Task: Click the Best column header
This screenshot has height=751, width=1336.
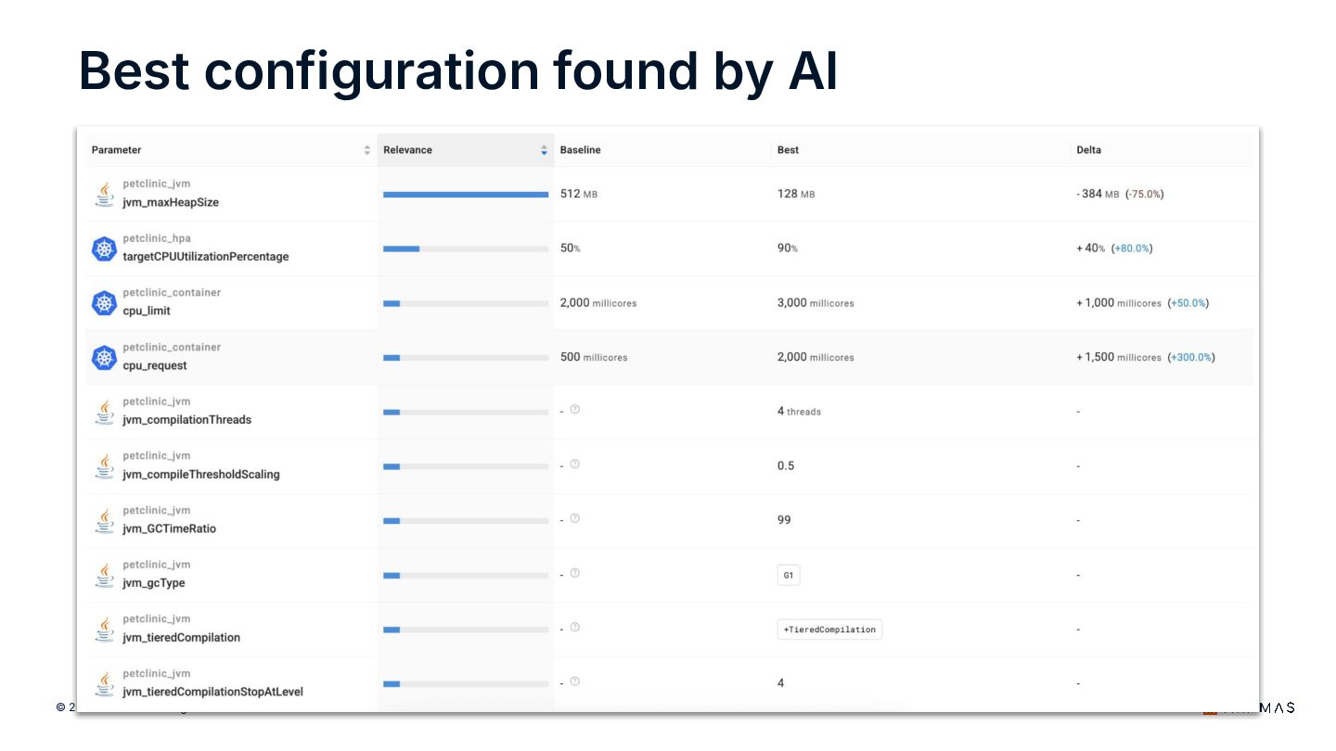Action: 788,150
